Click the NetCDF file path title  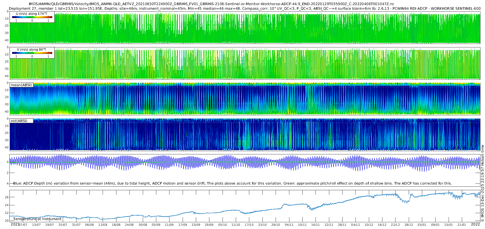pos(211,4)
